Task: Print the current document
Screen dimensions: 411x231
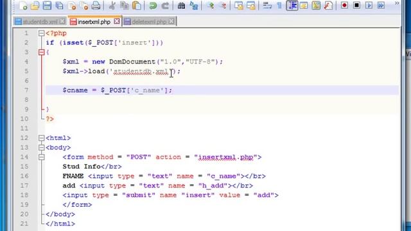Action: 96,6
